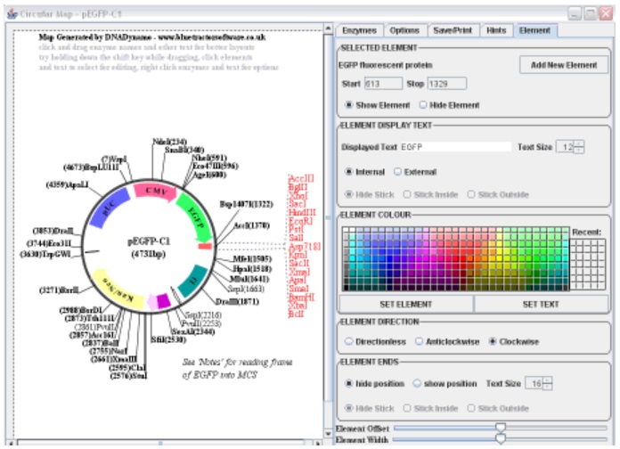Viewport: 620px width, 449px height.
Task: Select the magenta element at bottom of plasmid
Action: click(x=163, y=301)
